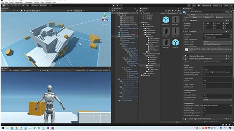The width and height of the screenshot is (234, 131).
Task: Open the Edit menu
Action: (x=7, y=2)
